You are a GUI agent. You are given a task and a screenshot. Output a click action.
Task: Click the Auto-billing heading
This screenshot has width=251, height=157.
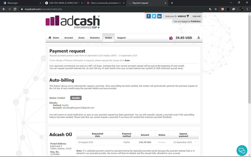point(61,80)
